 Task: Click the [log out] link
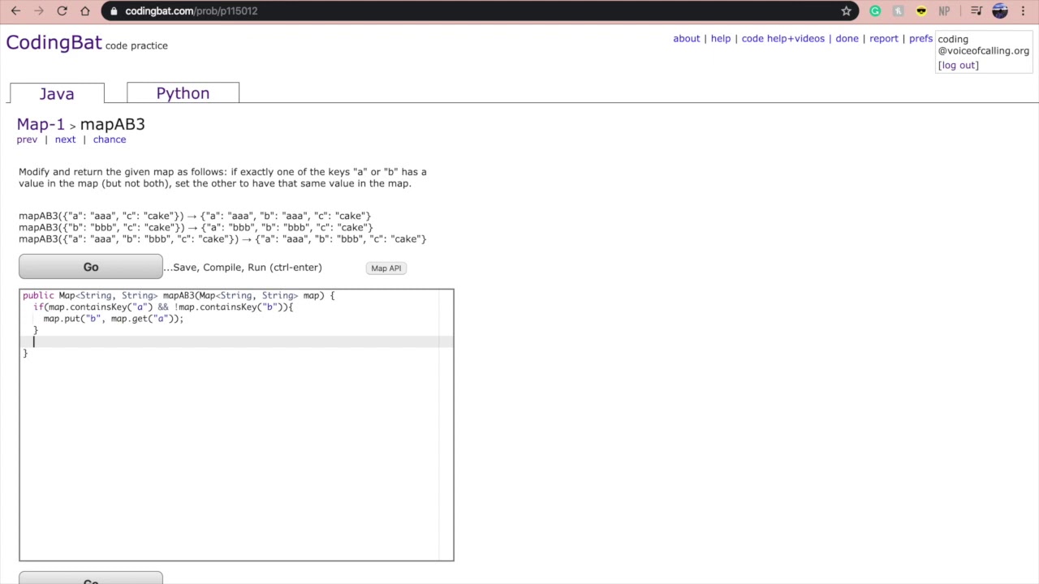(x=959, y=65)
